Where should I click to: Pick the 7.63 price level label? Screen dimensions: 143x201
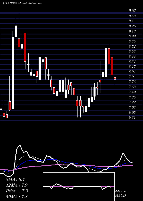132,87
